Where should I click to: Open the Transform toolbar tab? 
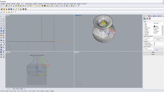[x=40, y=4]
